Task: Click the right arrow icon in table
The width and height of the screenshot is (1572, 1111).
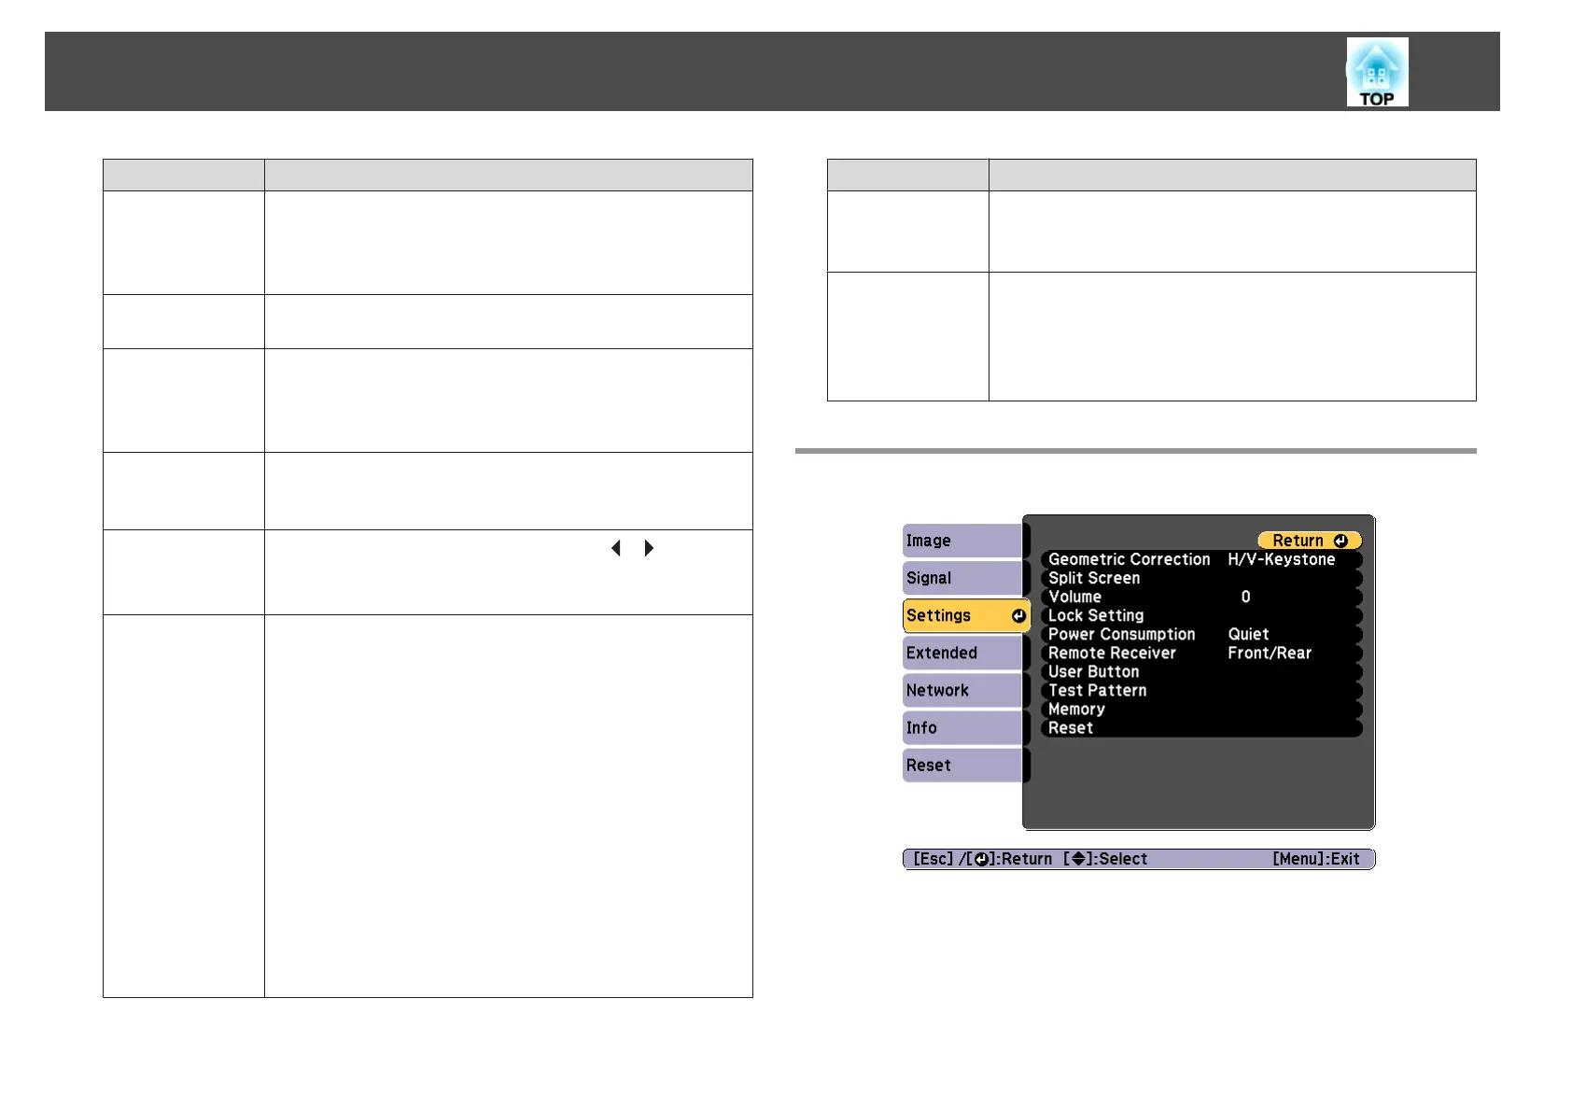Action: point(649,548)
